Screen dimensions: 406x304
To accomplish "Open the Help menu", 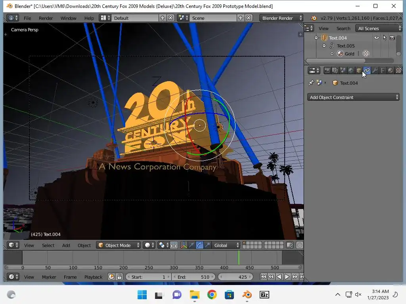I will 89,18.
